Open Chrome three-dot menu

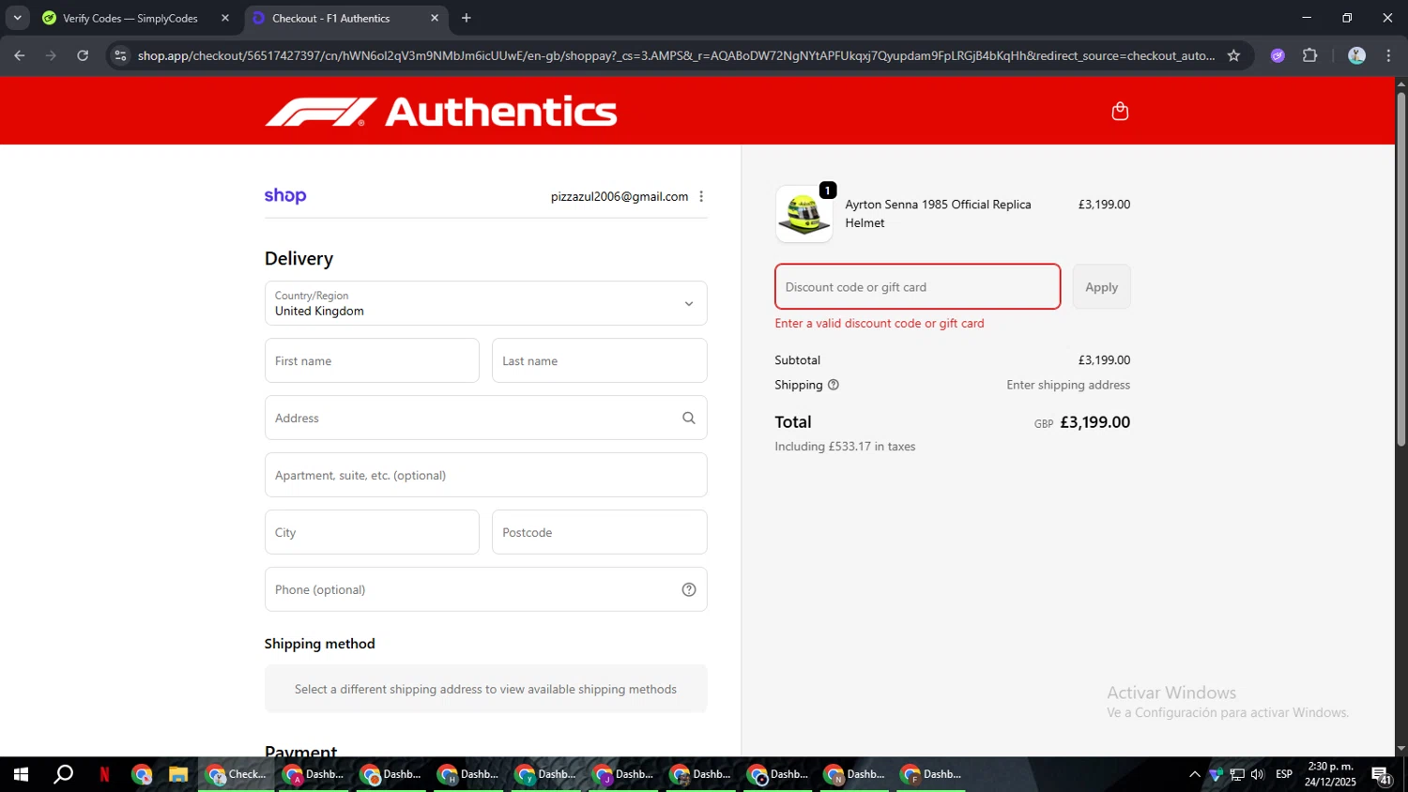click(x=1388, y=55)
